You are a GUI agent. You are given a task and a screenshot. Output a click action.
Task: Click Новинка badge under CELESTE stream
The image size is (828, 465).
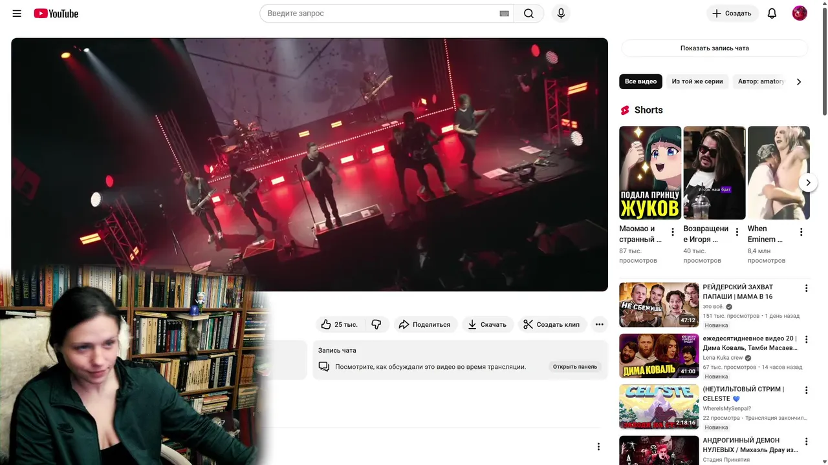tap(717, 428)
